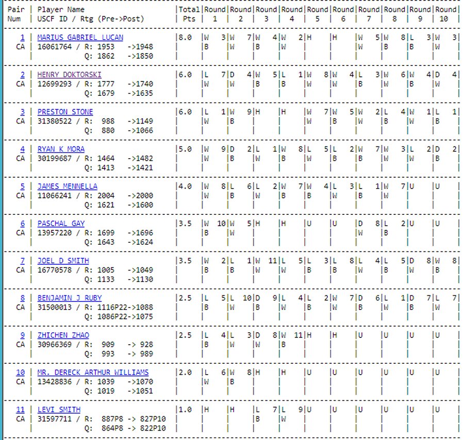
Task: Open the HENRY DOKTORSKI player link
Action: pos(69,75)
